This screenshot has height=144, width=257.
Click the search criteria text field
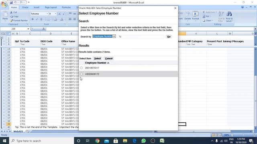coord(141,36)
